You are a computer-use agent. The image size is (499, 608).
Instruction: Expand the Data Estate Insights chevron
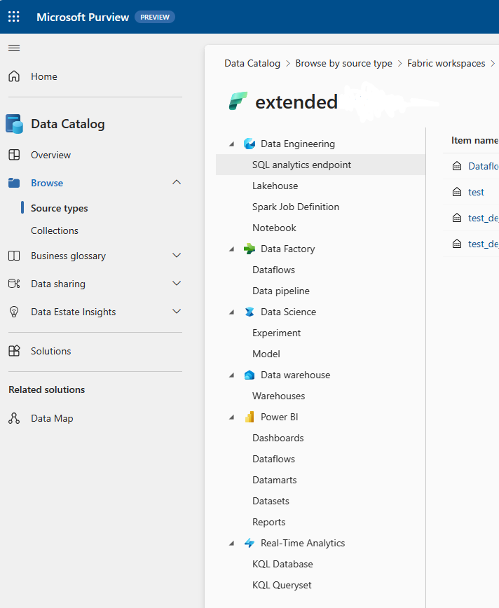(x=177, y=312)
